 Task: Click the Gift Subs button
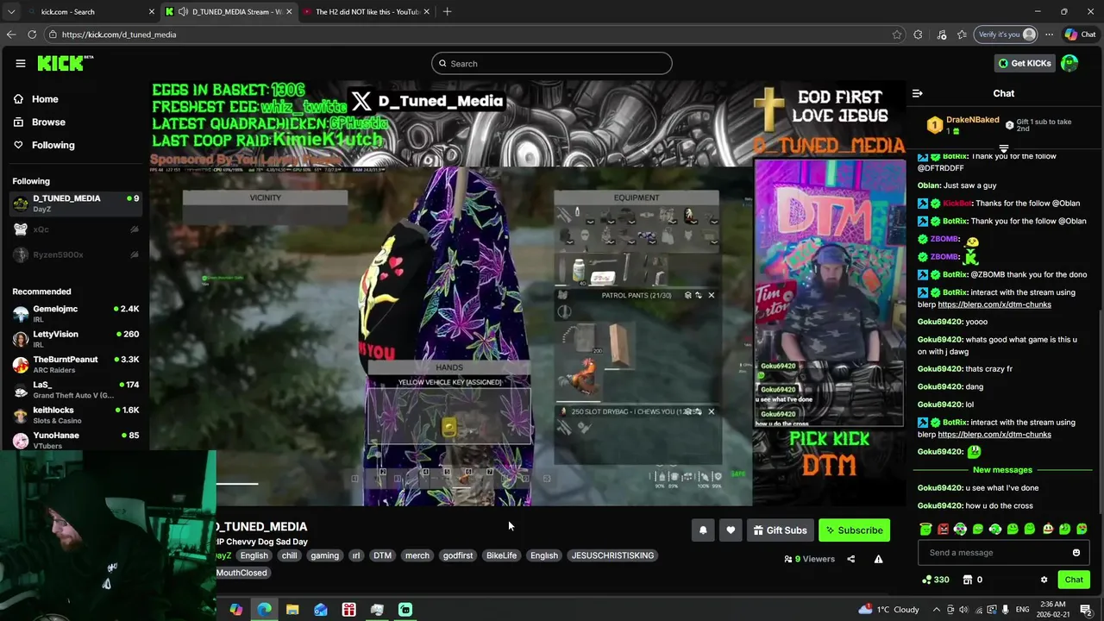(x=780, y=530)
